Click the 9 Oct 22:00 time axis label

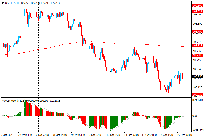(x=95, y=135)
